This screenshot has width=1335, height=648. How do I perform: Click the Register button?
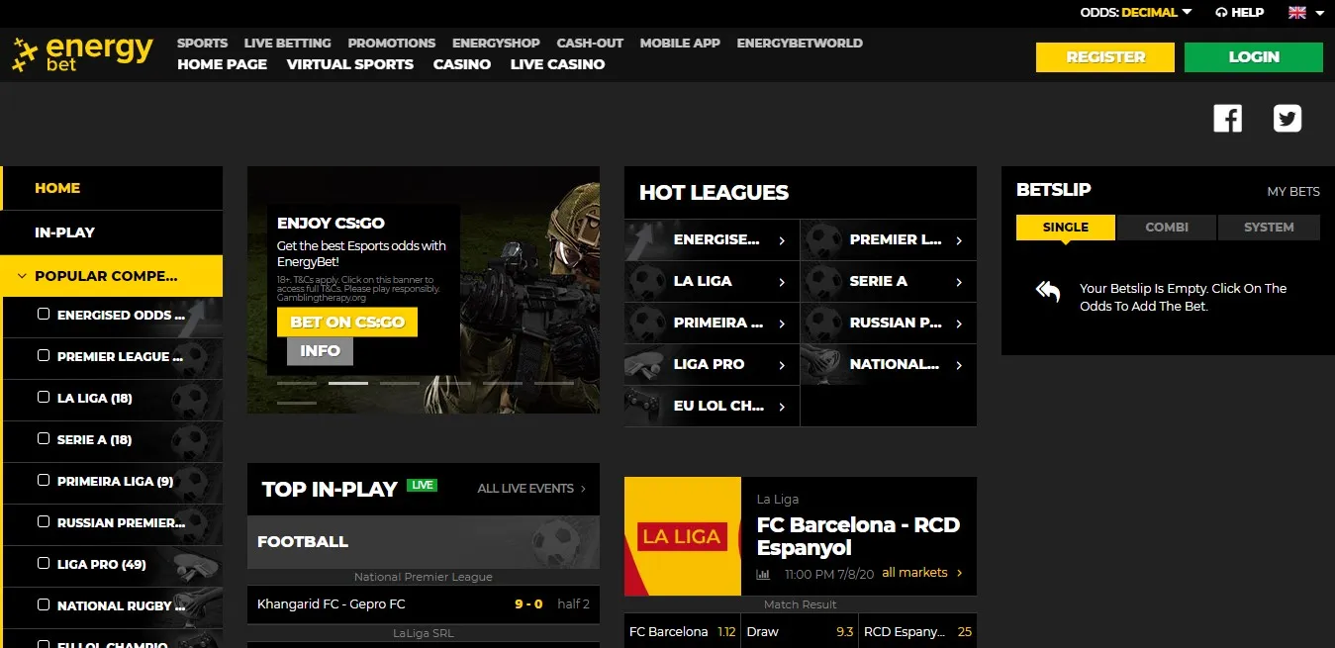click(x=1105, y=57)
